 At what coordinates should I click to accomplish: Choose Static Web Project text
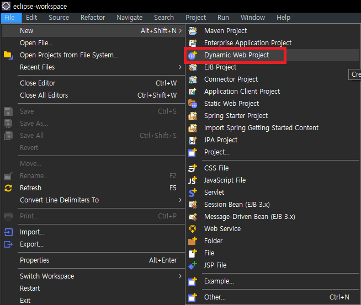pos(232,104)
